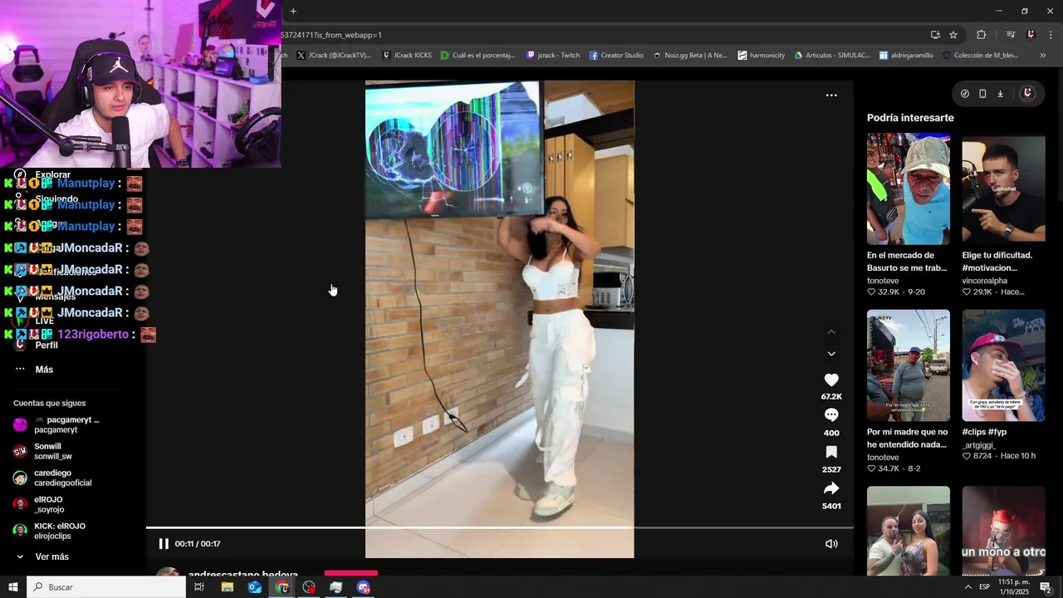
Task: Click the install app icon in the address bar
Action: click(x=935, y=35)
